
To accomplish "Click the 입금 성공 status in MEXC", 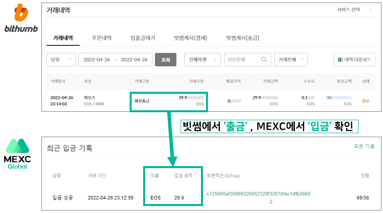I will coord(62,198).
